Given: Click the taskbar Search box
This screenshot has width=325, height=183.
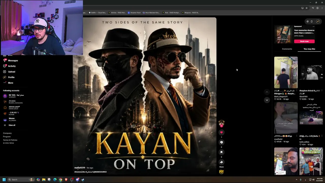Looking at the screenshot, I should 21,180.
